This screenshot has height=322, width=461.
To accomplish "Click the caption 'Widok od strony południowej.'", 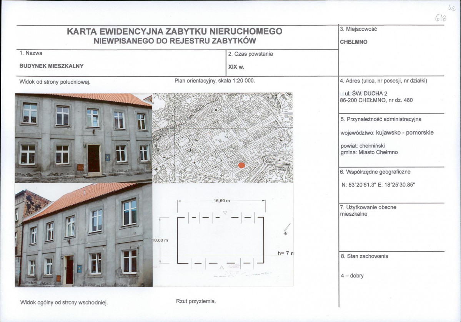I will 55,82.
